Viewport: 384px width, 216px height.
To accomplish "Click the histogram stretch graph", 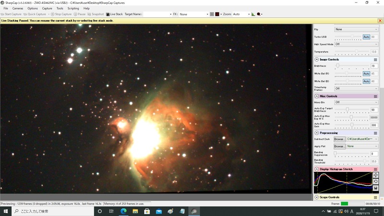I will coord(343,182).
